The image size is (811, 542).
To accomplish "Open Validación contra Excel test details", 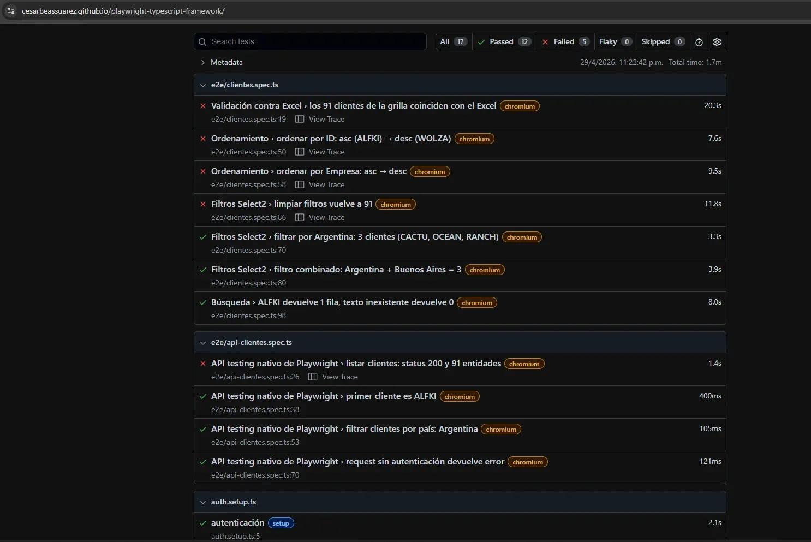I will pos(354,106).
